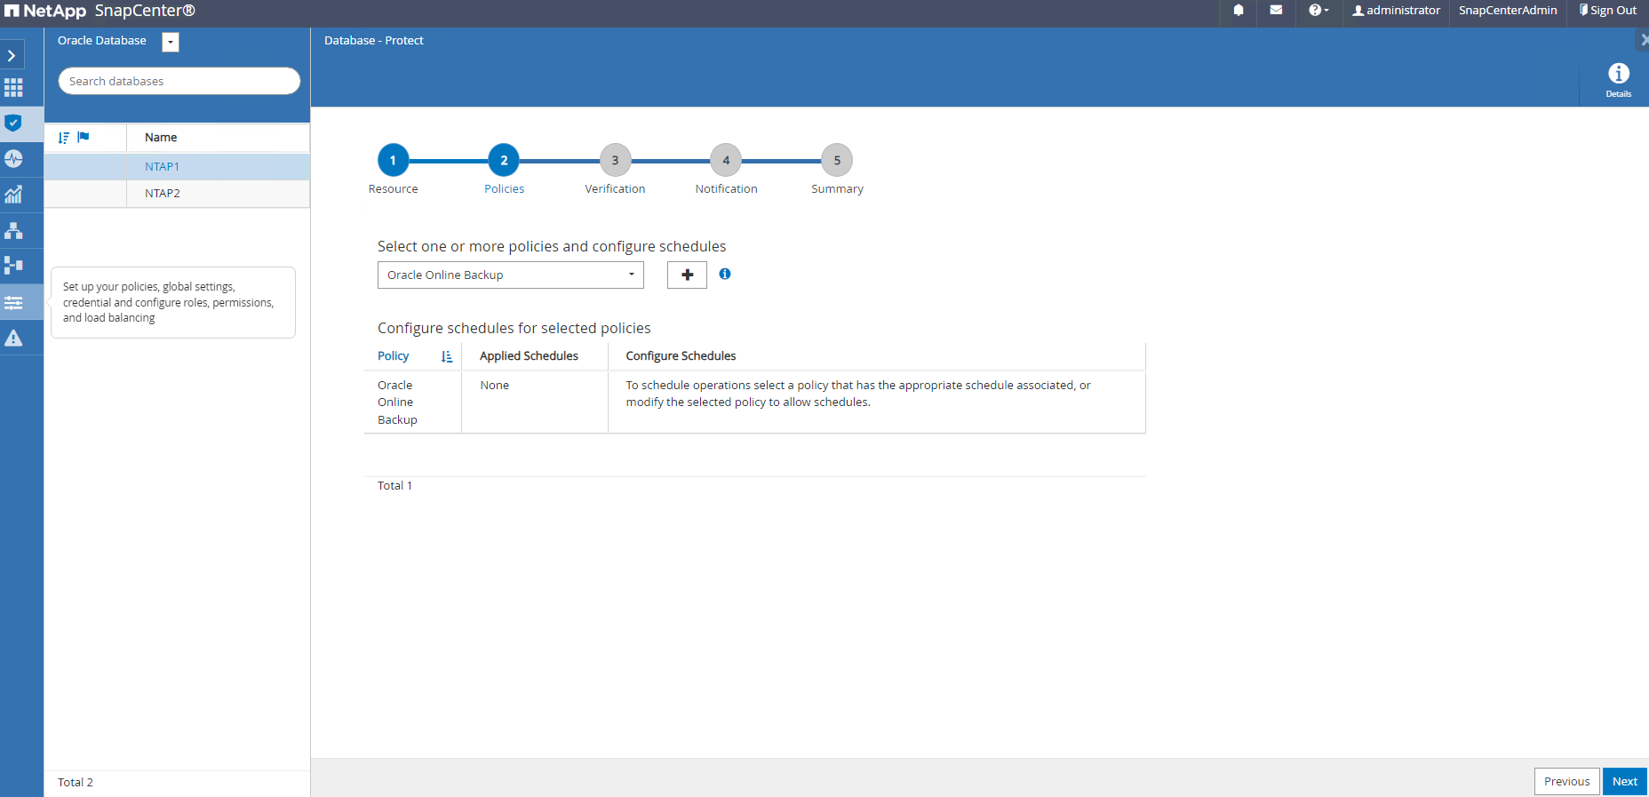The width and height of the screenshot is (1649, 797).
Task: Click the blue info icon beside plus button
Action: pyautogui.click(x=725, y=274)
